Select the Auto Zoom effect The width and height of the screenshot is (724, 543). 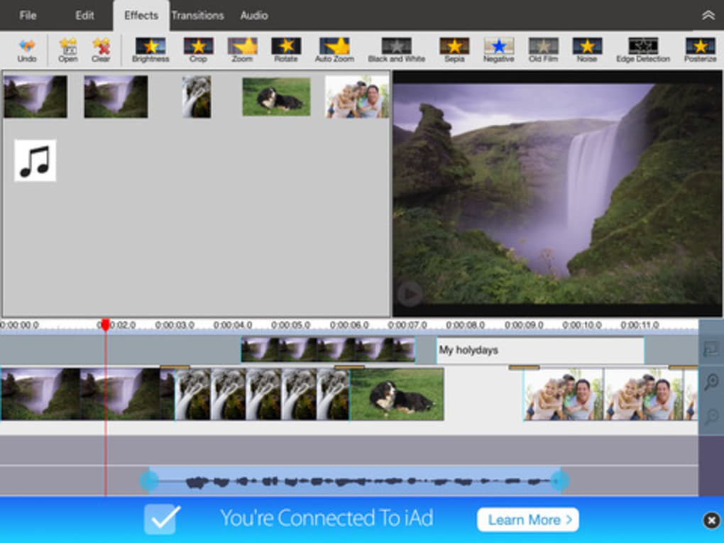(335, 50)
